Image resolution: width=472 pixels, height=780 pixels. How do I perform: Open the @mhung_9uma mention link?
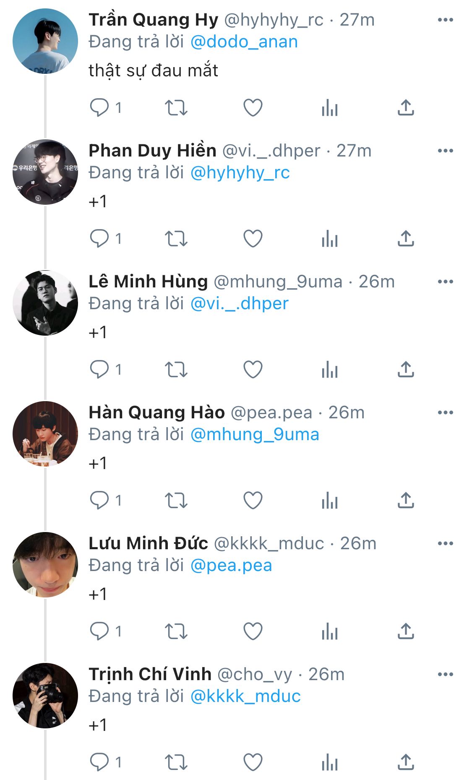click(255, 435)
